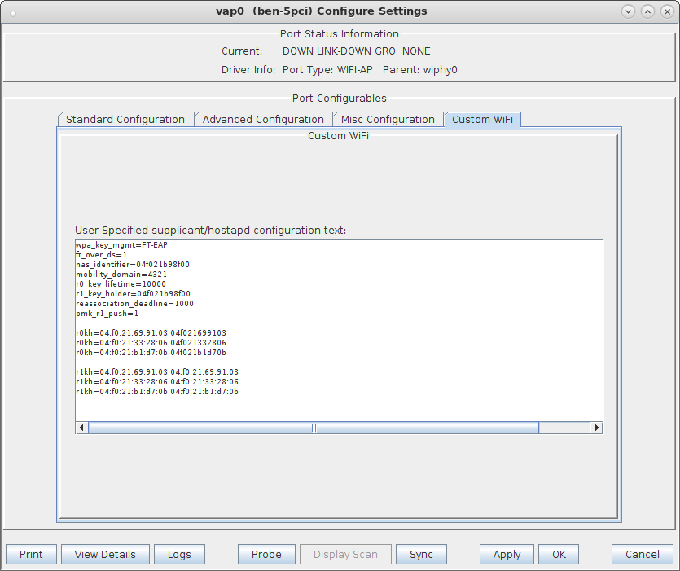Switch to the Standard Configuration tab

click(125, 120)
